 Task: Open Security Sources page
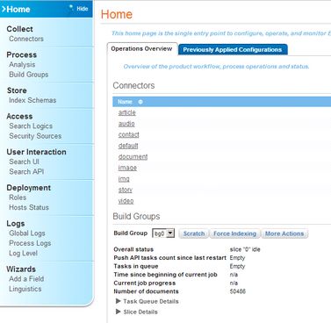pyautogui.click(x=35, y=136)
